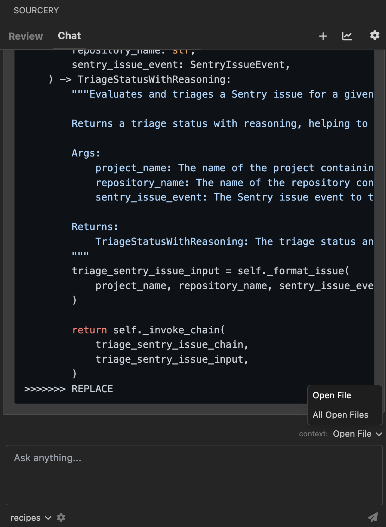The image size is (386, 527).
Task: Choose "All Open Files" context option
Action: click(340, 415)
